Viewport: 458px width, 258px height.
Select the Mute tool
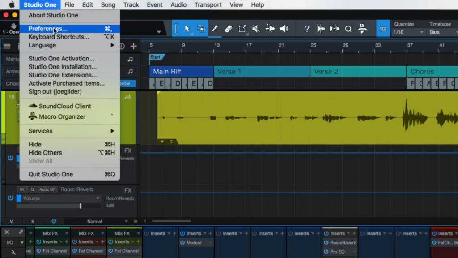click(256, 29)
